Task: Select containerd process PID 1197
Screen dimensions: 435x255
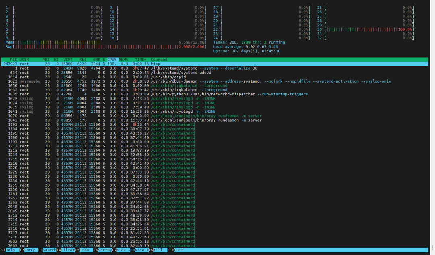Action: [214, 142]
